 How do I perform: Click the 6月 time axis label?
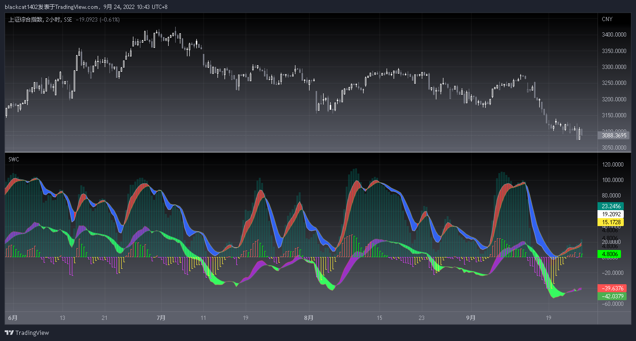13,318
